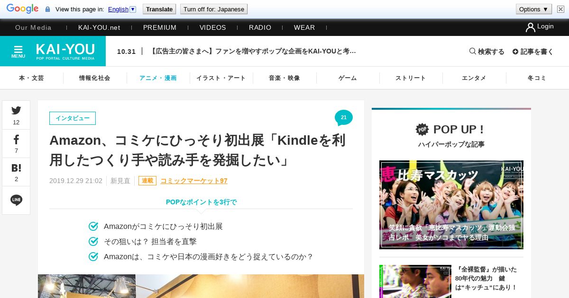The height and width of the screenshot is (298, 569).
Task: Click the 連載 series badge
Action: [x=147, y=181]
